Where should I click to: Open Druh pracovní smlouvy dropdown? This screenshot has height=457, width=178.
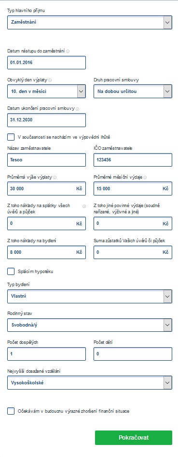[x=133, y=91]
